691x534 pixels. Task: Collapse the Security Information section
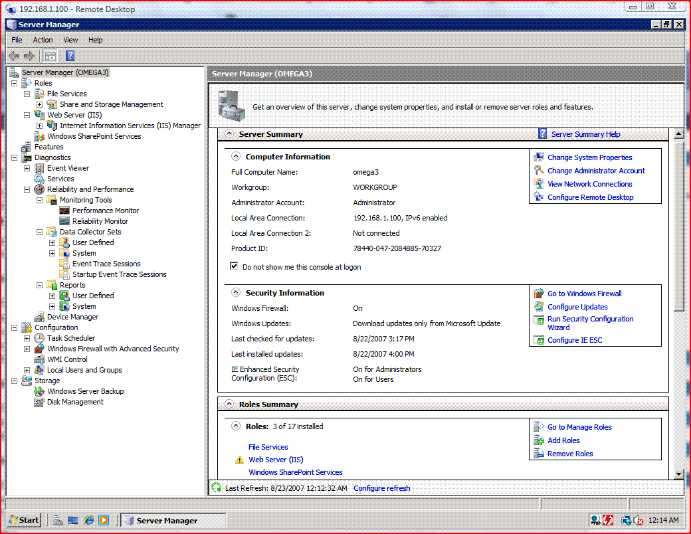[236, 292]
